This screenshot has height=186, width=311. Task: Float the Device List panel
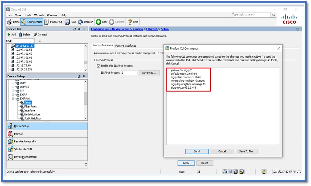(x=74, y=29)
